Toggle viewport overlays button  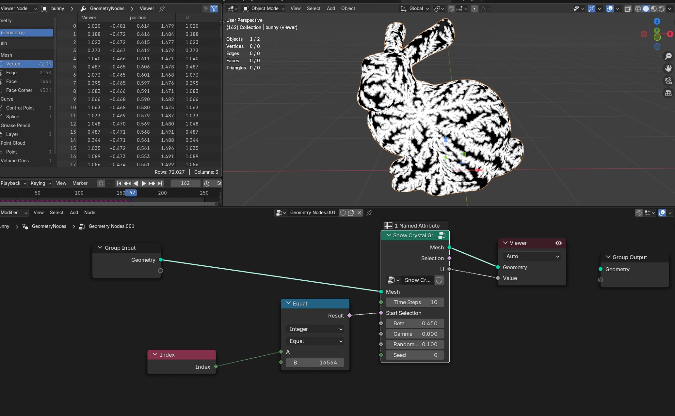(609, 9)
